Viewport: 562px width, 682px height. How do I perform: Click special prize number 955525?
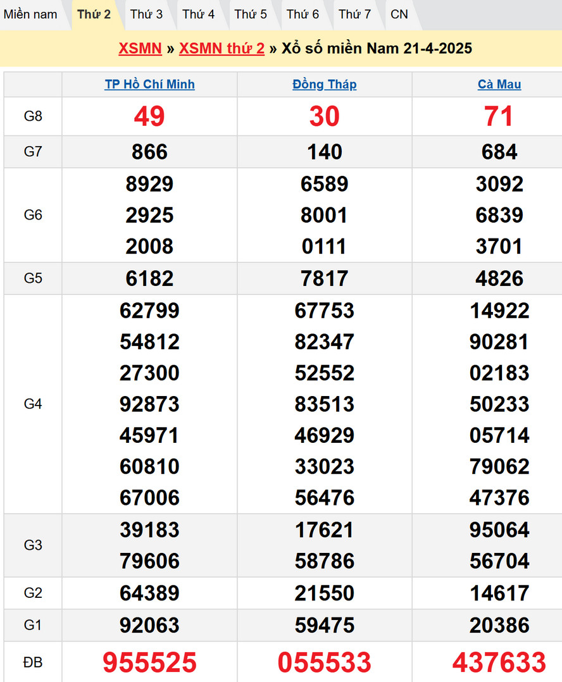pyautogui.click(x=149, y=662)
